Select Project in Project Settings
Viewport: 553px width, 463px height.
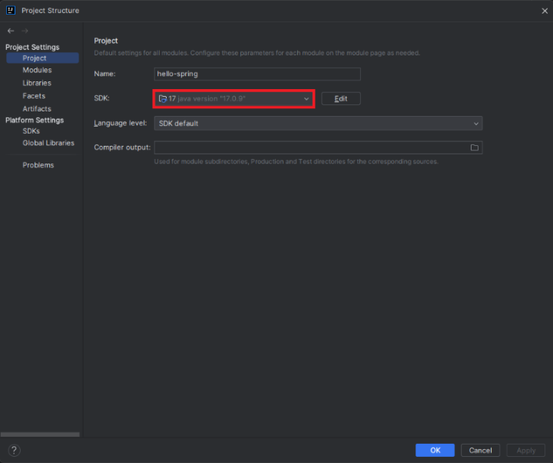pyautogui.click(x=42, y=58)
